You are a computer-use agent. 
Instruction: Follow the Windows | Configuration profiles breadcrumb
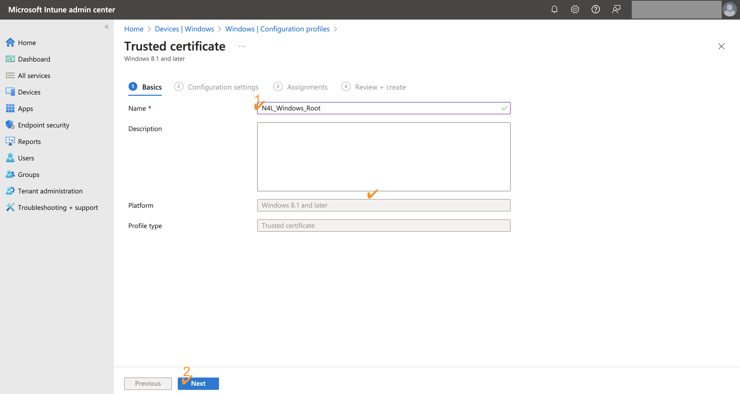coord(277,29)
